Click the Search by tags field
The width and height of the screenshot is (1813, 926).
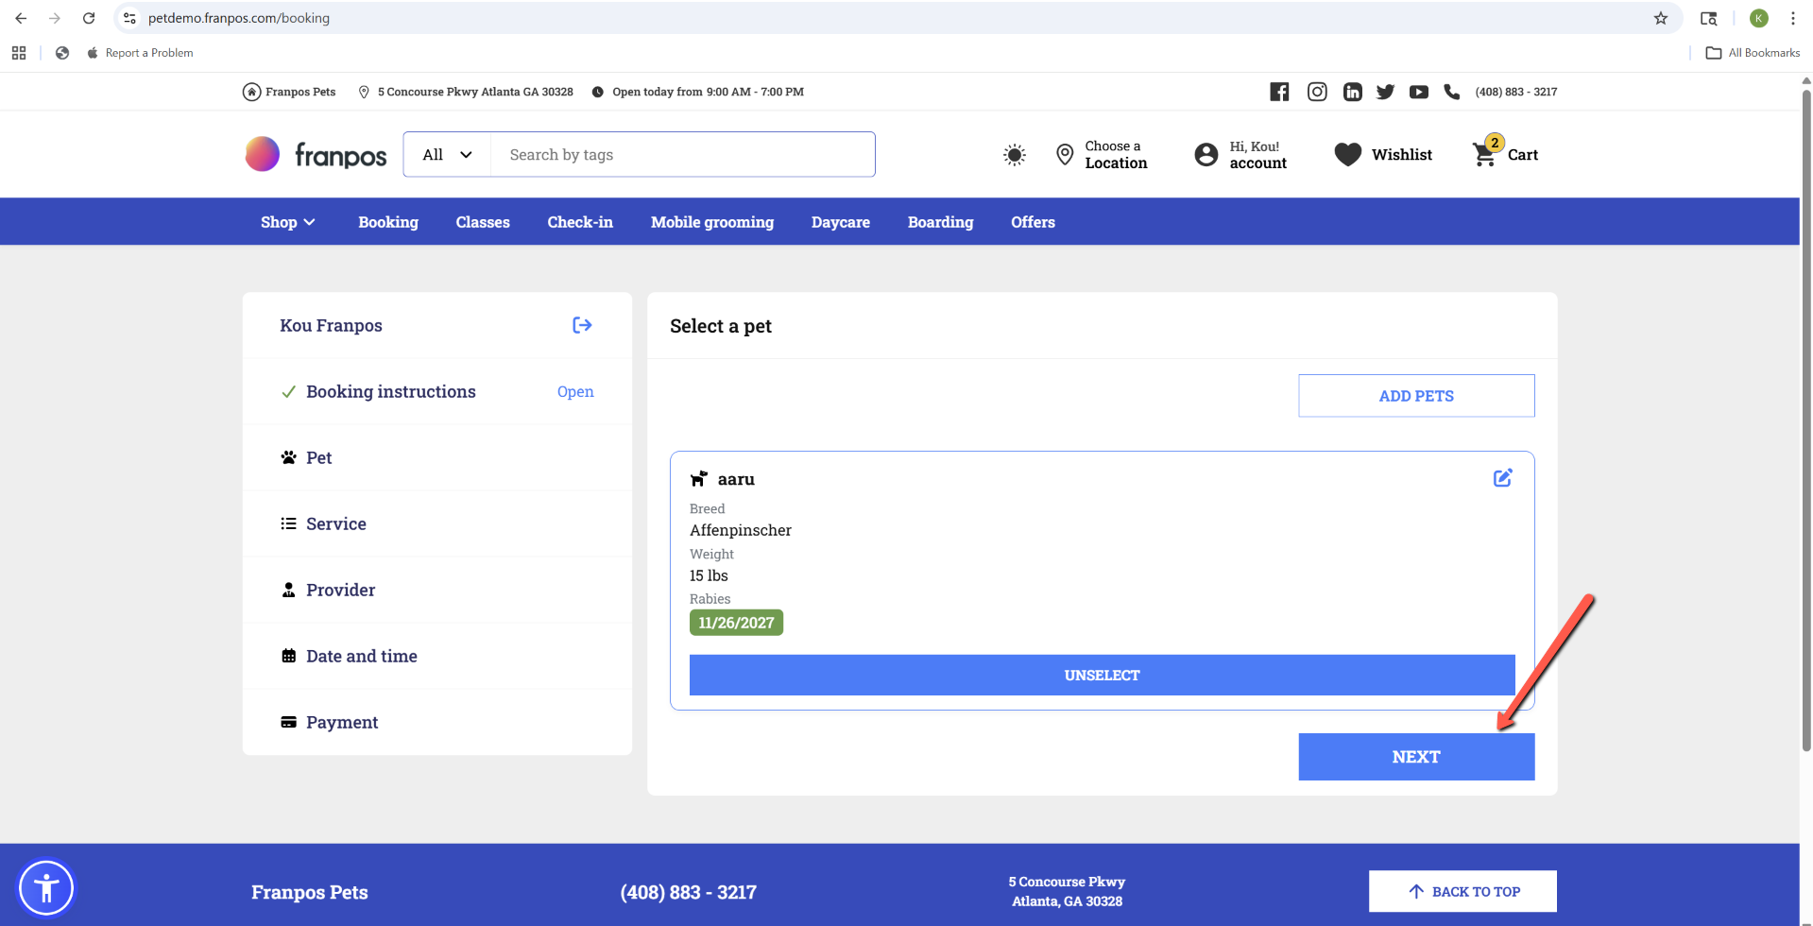point(682,155)
